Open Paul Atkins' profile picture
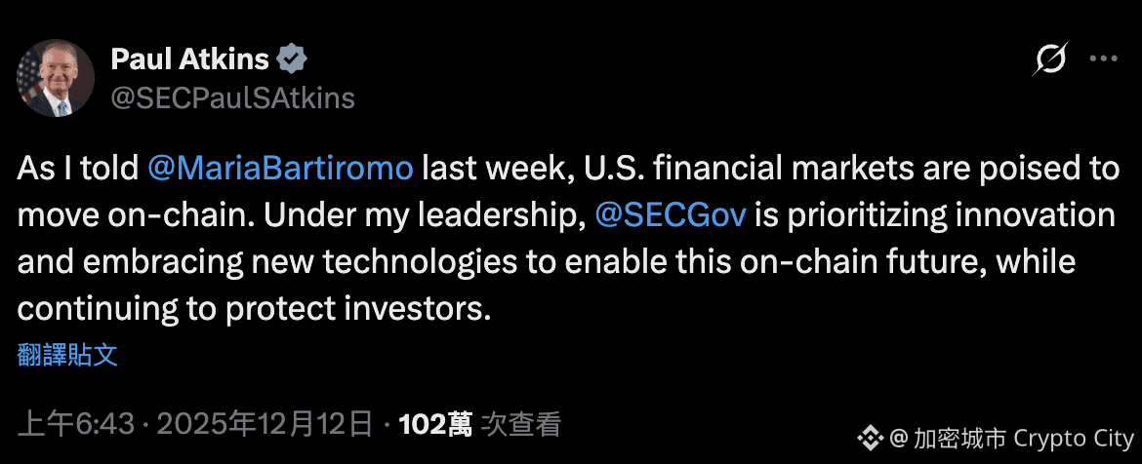This screenshot has height=464, width=1142. [x=56, y=78]
